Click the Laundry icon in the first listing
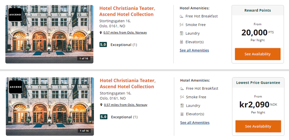Viewport: 289px width, 140px height. (181, 33)
